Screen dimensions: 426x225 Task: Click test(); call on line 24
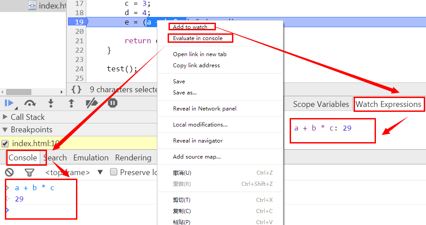(122, 69)
